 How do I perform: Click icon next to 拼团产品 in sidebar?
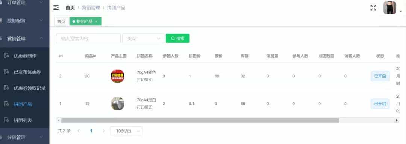pos(6,104)
